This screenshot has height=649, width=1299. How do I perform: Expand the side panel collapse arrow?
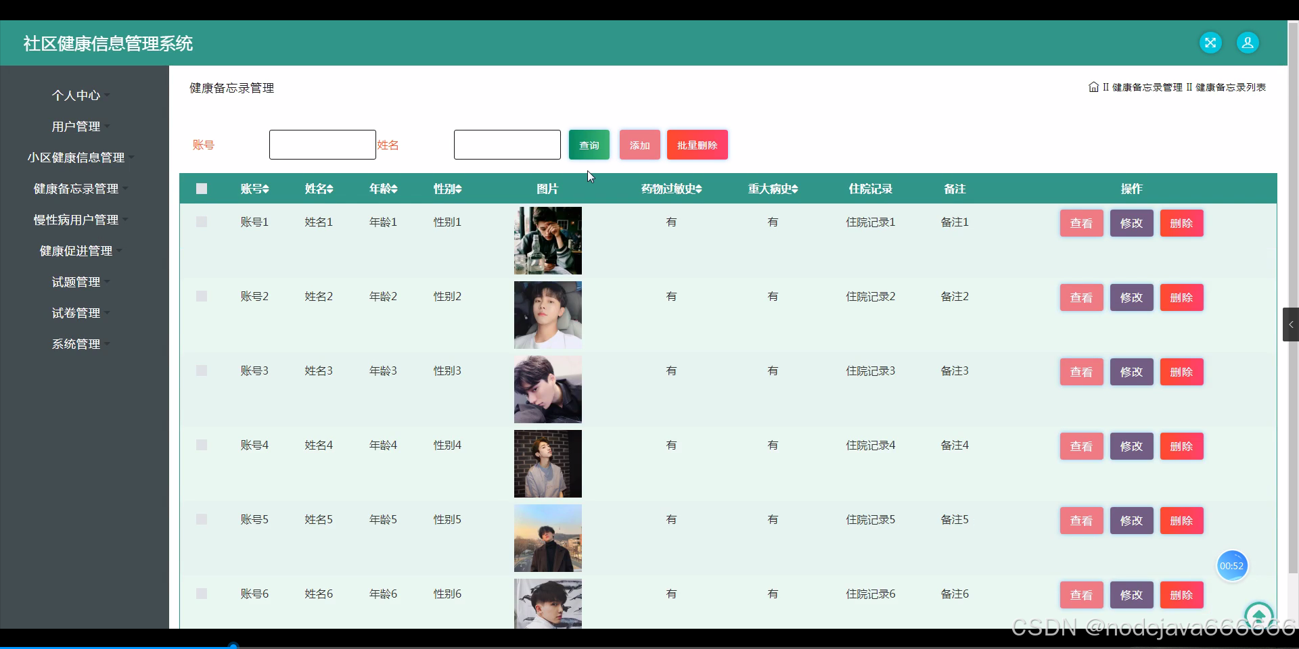tap(1290, 324)
